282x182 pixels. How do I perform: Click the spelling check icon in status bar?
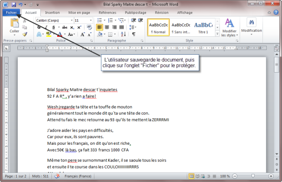57,176
